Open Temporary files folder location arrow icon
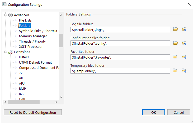The height and width of the screenshot is (124, 194). click(184, 71)
